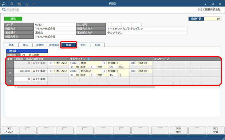Screen dimensions: 225x140
Task: Select the 精算 tab
Action: tap(68, 45)
